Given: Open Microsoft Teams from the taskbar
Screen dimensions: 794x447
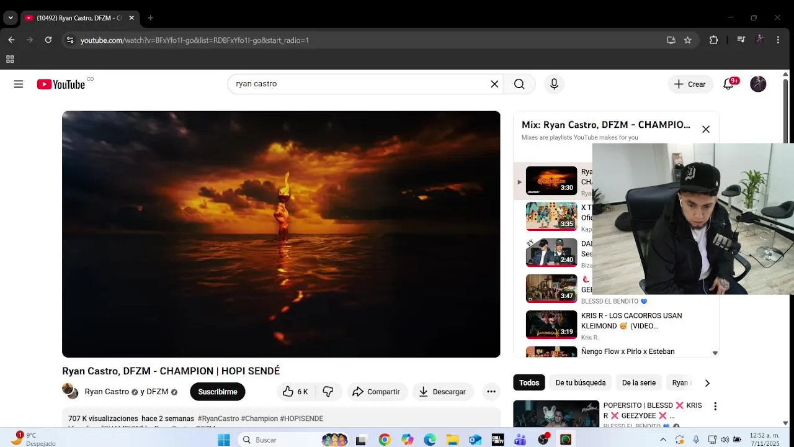Looking at the screenshot, I should (x=520, y=440).
